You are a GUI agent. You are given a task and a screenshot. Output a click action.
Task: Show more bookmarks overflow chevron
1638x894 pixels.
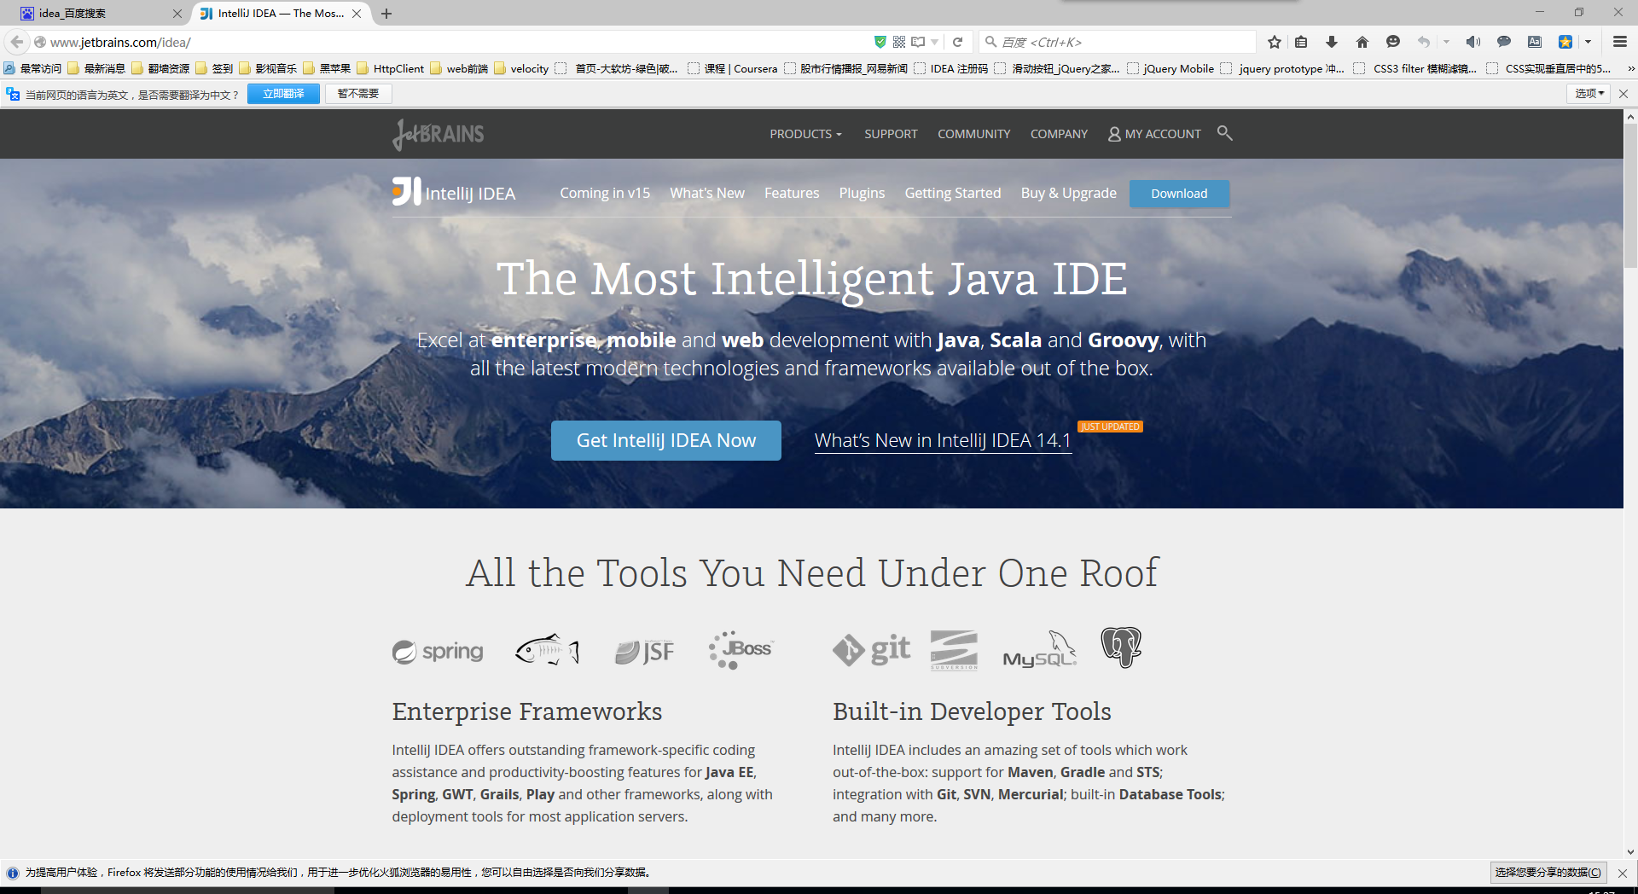click(1630, 68)
